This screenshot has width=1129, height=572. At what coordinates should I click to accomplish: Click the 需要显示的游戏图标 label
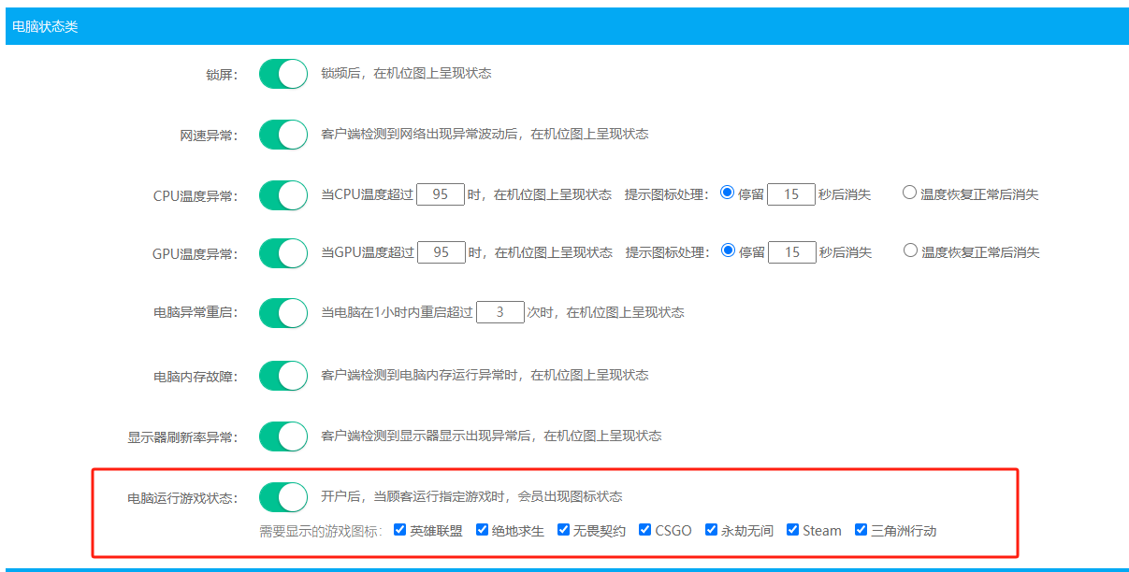(x=322, y=531)
